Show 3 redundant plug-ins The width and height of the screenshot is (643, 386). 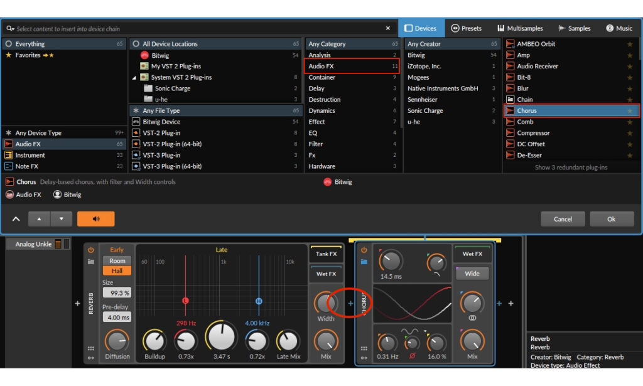[571, 167]
